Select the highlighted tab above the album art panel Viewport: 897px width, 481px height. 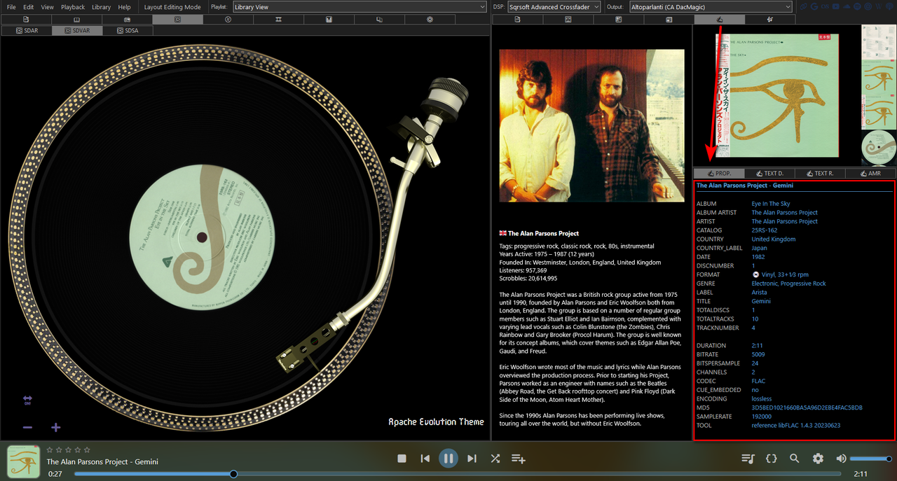click(x=720, y=20)
